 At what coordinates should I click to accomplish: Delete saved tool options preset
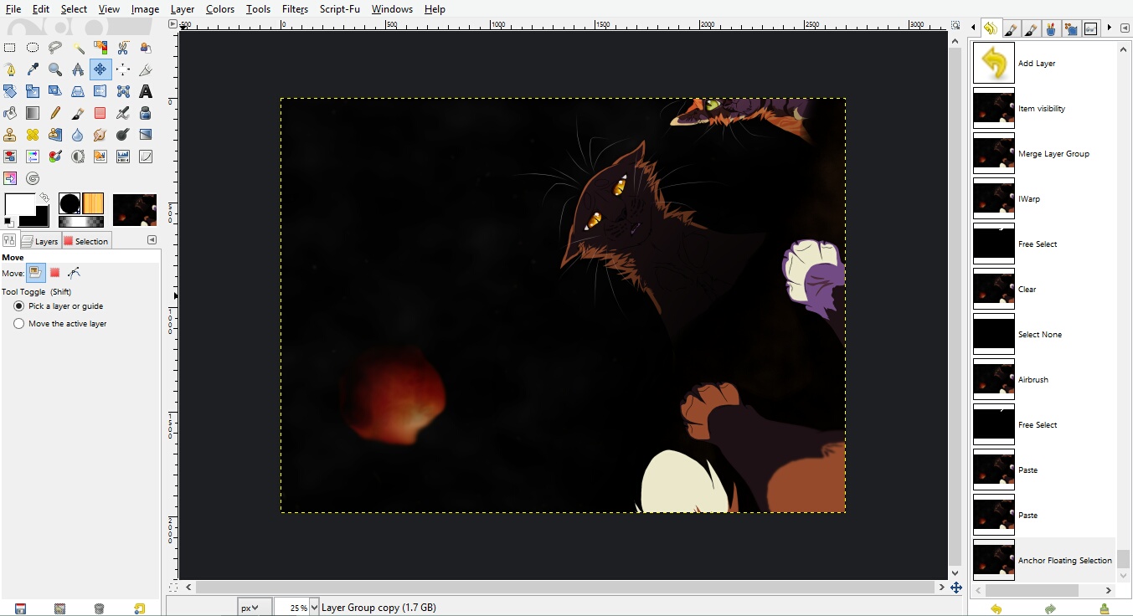tap(99, 608)
